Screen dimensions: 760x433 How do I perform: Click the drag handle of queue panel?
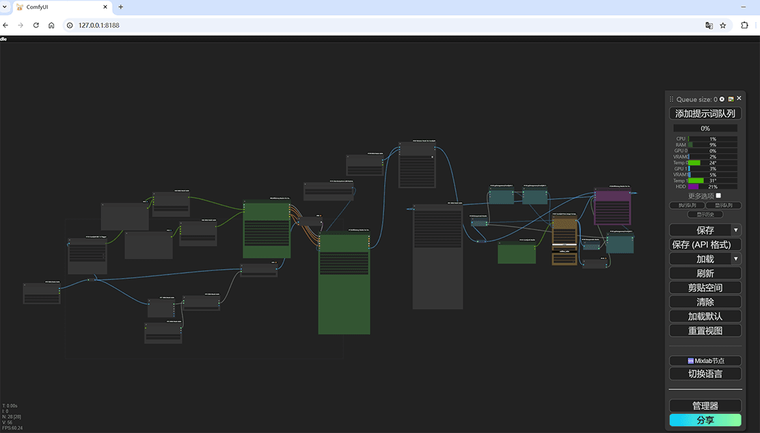click(x=671, y=99)
